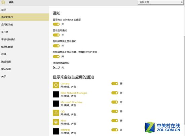Turn off QQ notifications toggle

(115, 111)
